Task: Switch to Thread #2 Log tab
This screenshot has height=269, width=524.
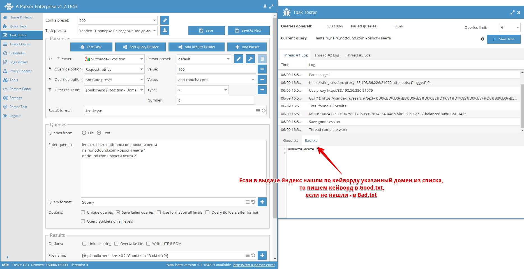Action: tap(327, 55)
